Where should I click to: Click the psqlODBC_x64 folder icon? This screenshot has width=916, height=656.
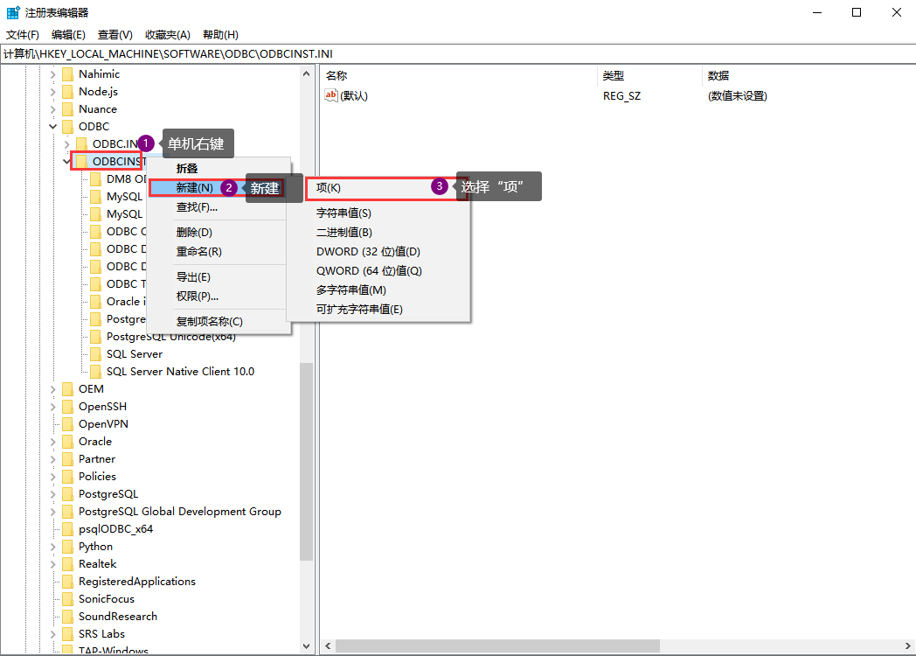(68, 530)
